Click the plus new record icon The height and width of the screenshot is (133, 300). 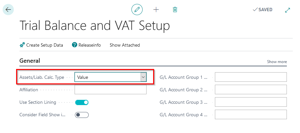(156, 10)
